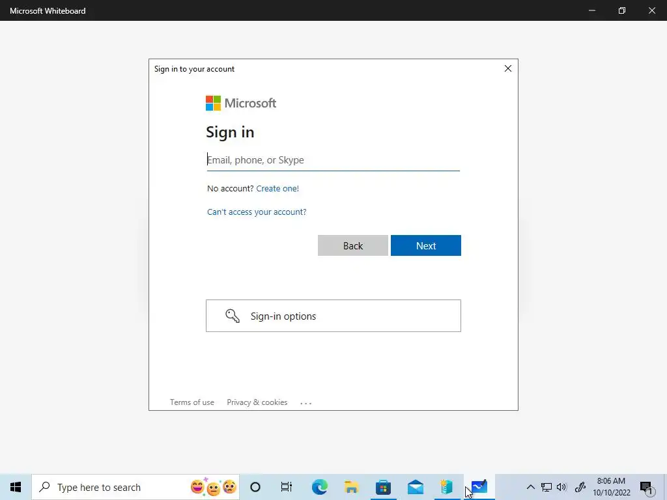Image resolution: width=667 pixels, height=500 pixels.
Task: Click the key icon in Sign-in options
Action: tap(233, 316)
